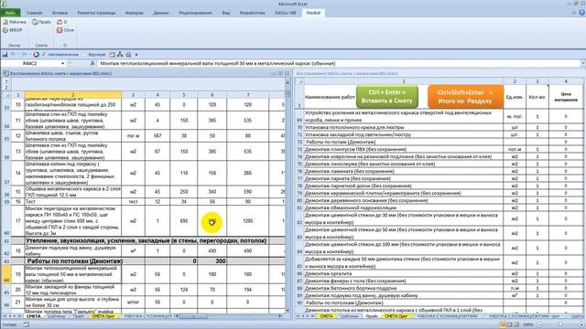
Task: Click Работы по потолкам (Демонтаж) row in left window
Action: click(148, 261)
